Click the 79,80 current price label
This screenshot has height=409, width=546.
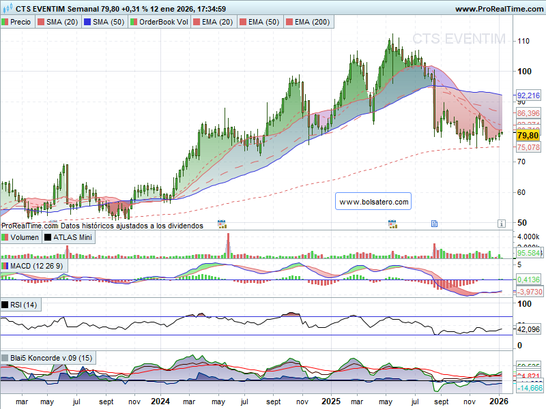[x=528, y=136]
